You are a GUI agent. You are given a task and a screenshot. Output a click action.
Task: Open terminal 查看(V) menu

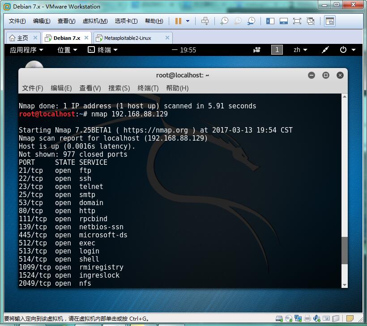90,88
